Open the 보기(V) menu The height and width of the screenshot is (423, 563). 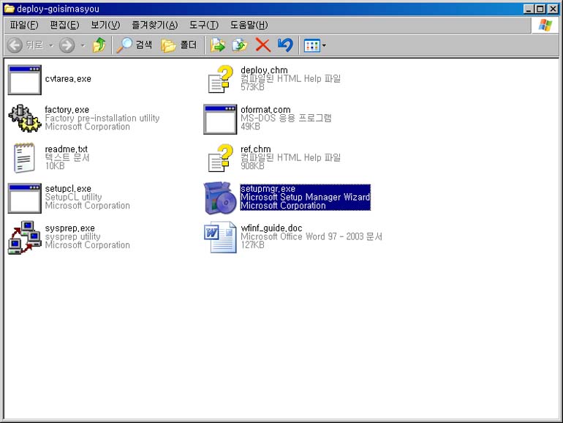click(x=105, y=25)
